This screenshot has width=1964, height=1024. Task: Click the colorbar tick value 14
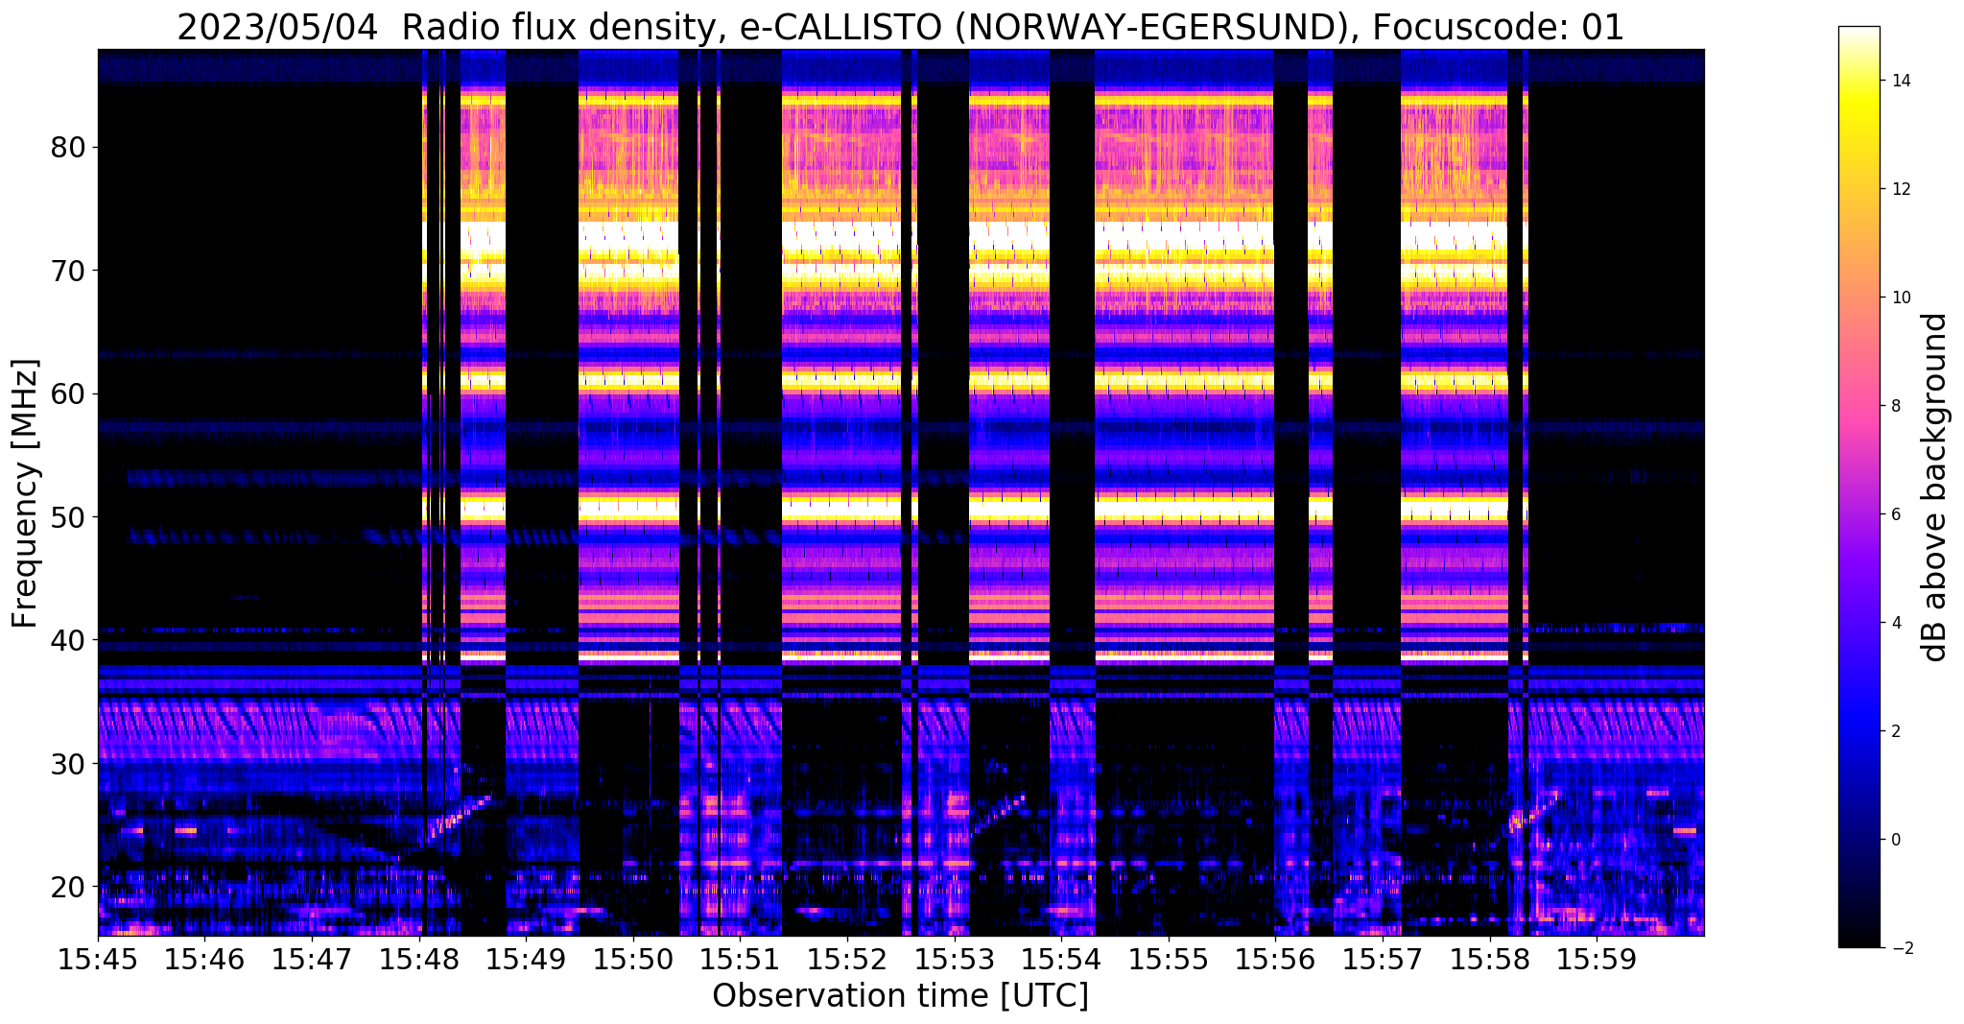[x=1901, y=81]
